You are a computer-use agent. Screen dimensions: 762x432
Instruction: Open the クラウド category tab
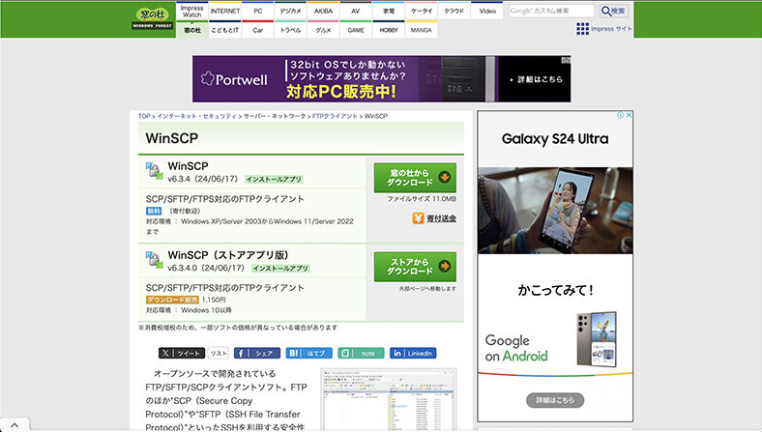pos(454,11)
